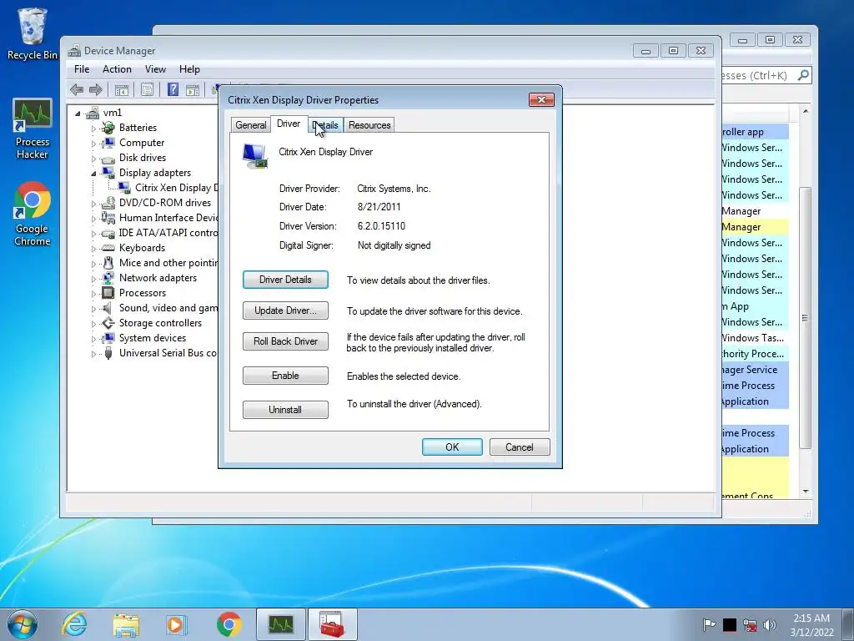This screenshot has height=641, width=854.
Task: Click the Properties toolbar icon in Device Manager
Action: click(x=147, y=89)
